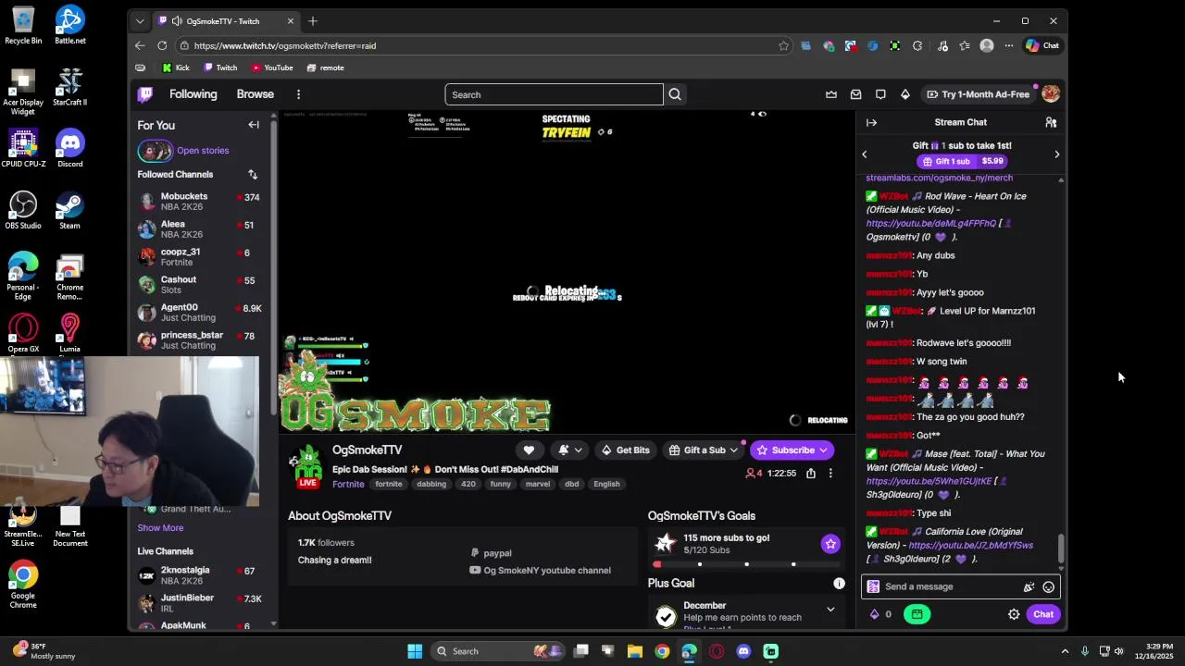Mute the tab audio speaker icon
Screen dimensions: 1185x666
pos(177,21)
